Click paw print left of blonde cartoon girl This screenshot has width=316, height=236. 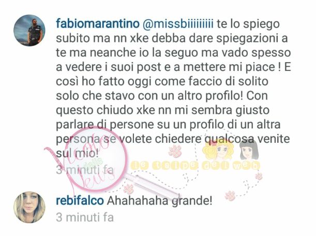click(x=175, y=151)
